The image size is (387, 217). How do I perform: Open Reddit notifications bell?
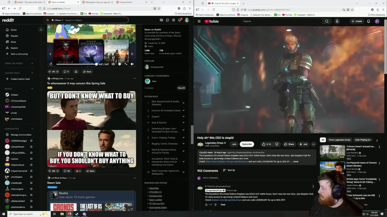pos(180,20)
